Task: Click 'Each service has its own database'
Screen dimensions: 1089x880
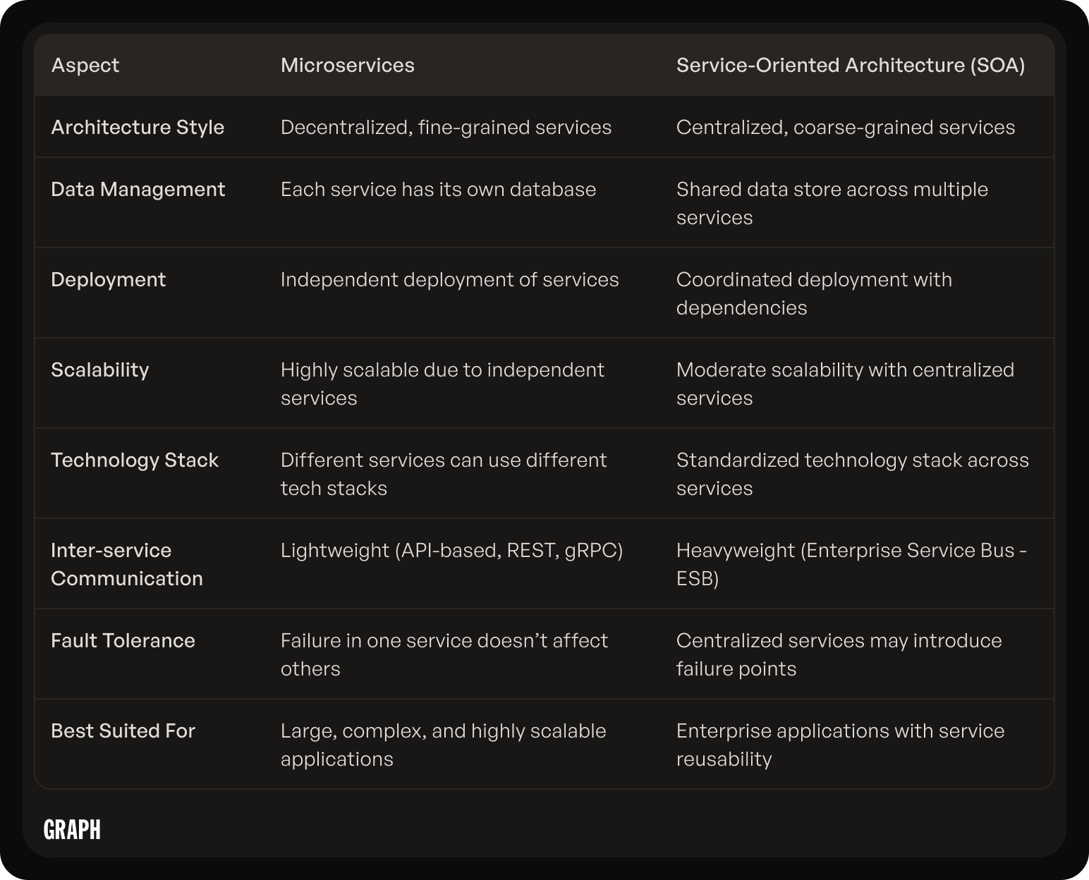Action: [x=439, y=190]
